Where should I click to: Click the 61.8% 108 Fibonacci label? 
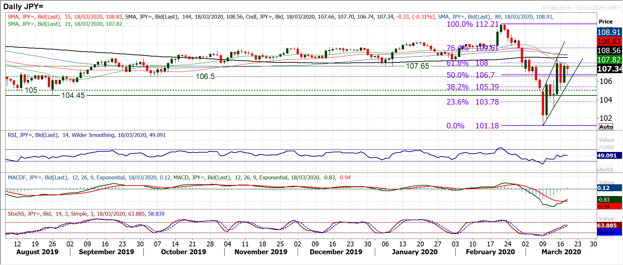coord(467,63)
